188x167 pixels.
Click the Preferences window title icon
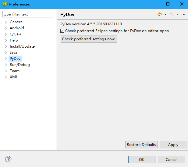coord(5,4)
